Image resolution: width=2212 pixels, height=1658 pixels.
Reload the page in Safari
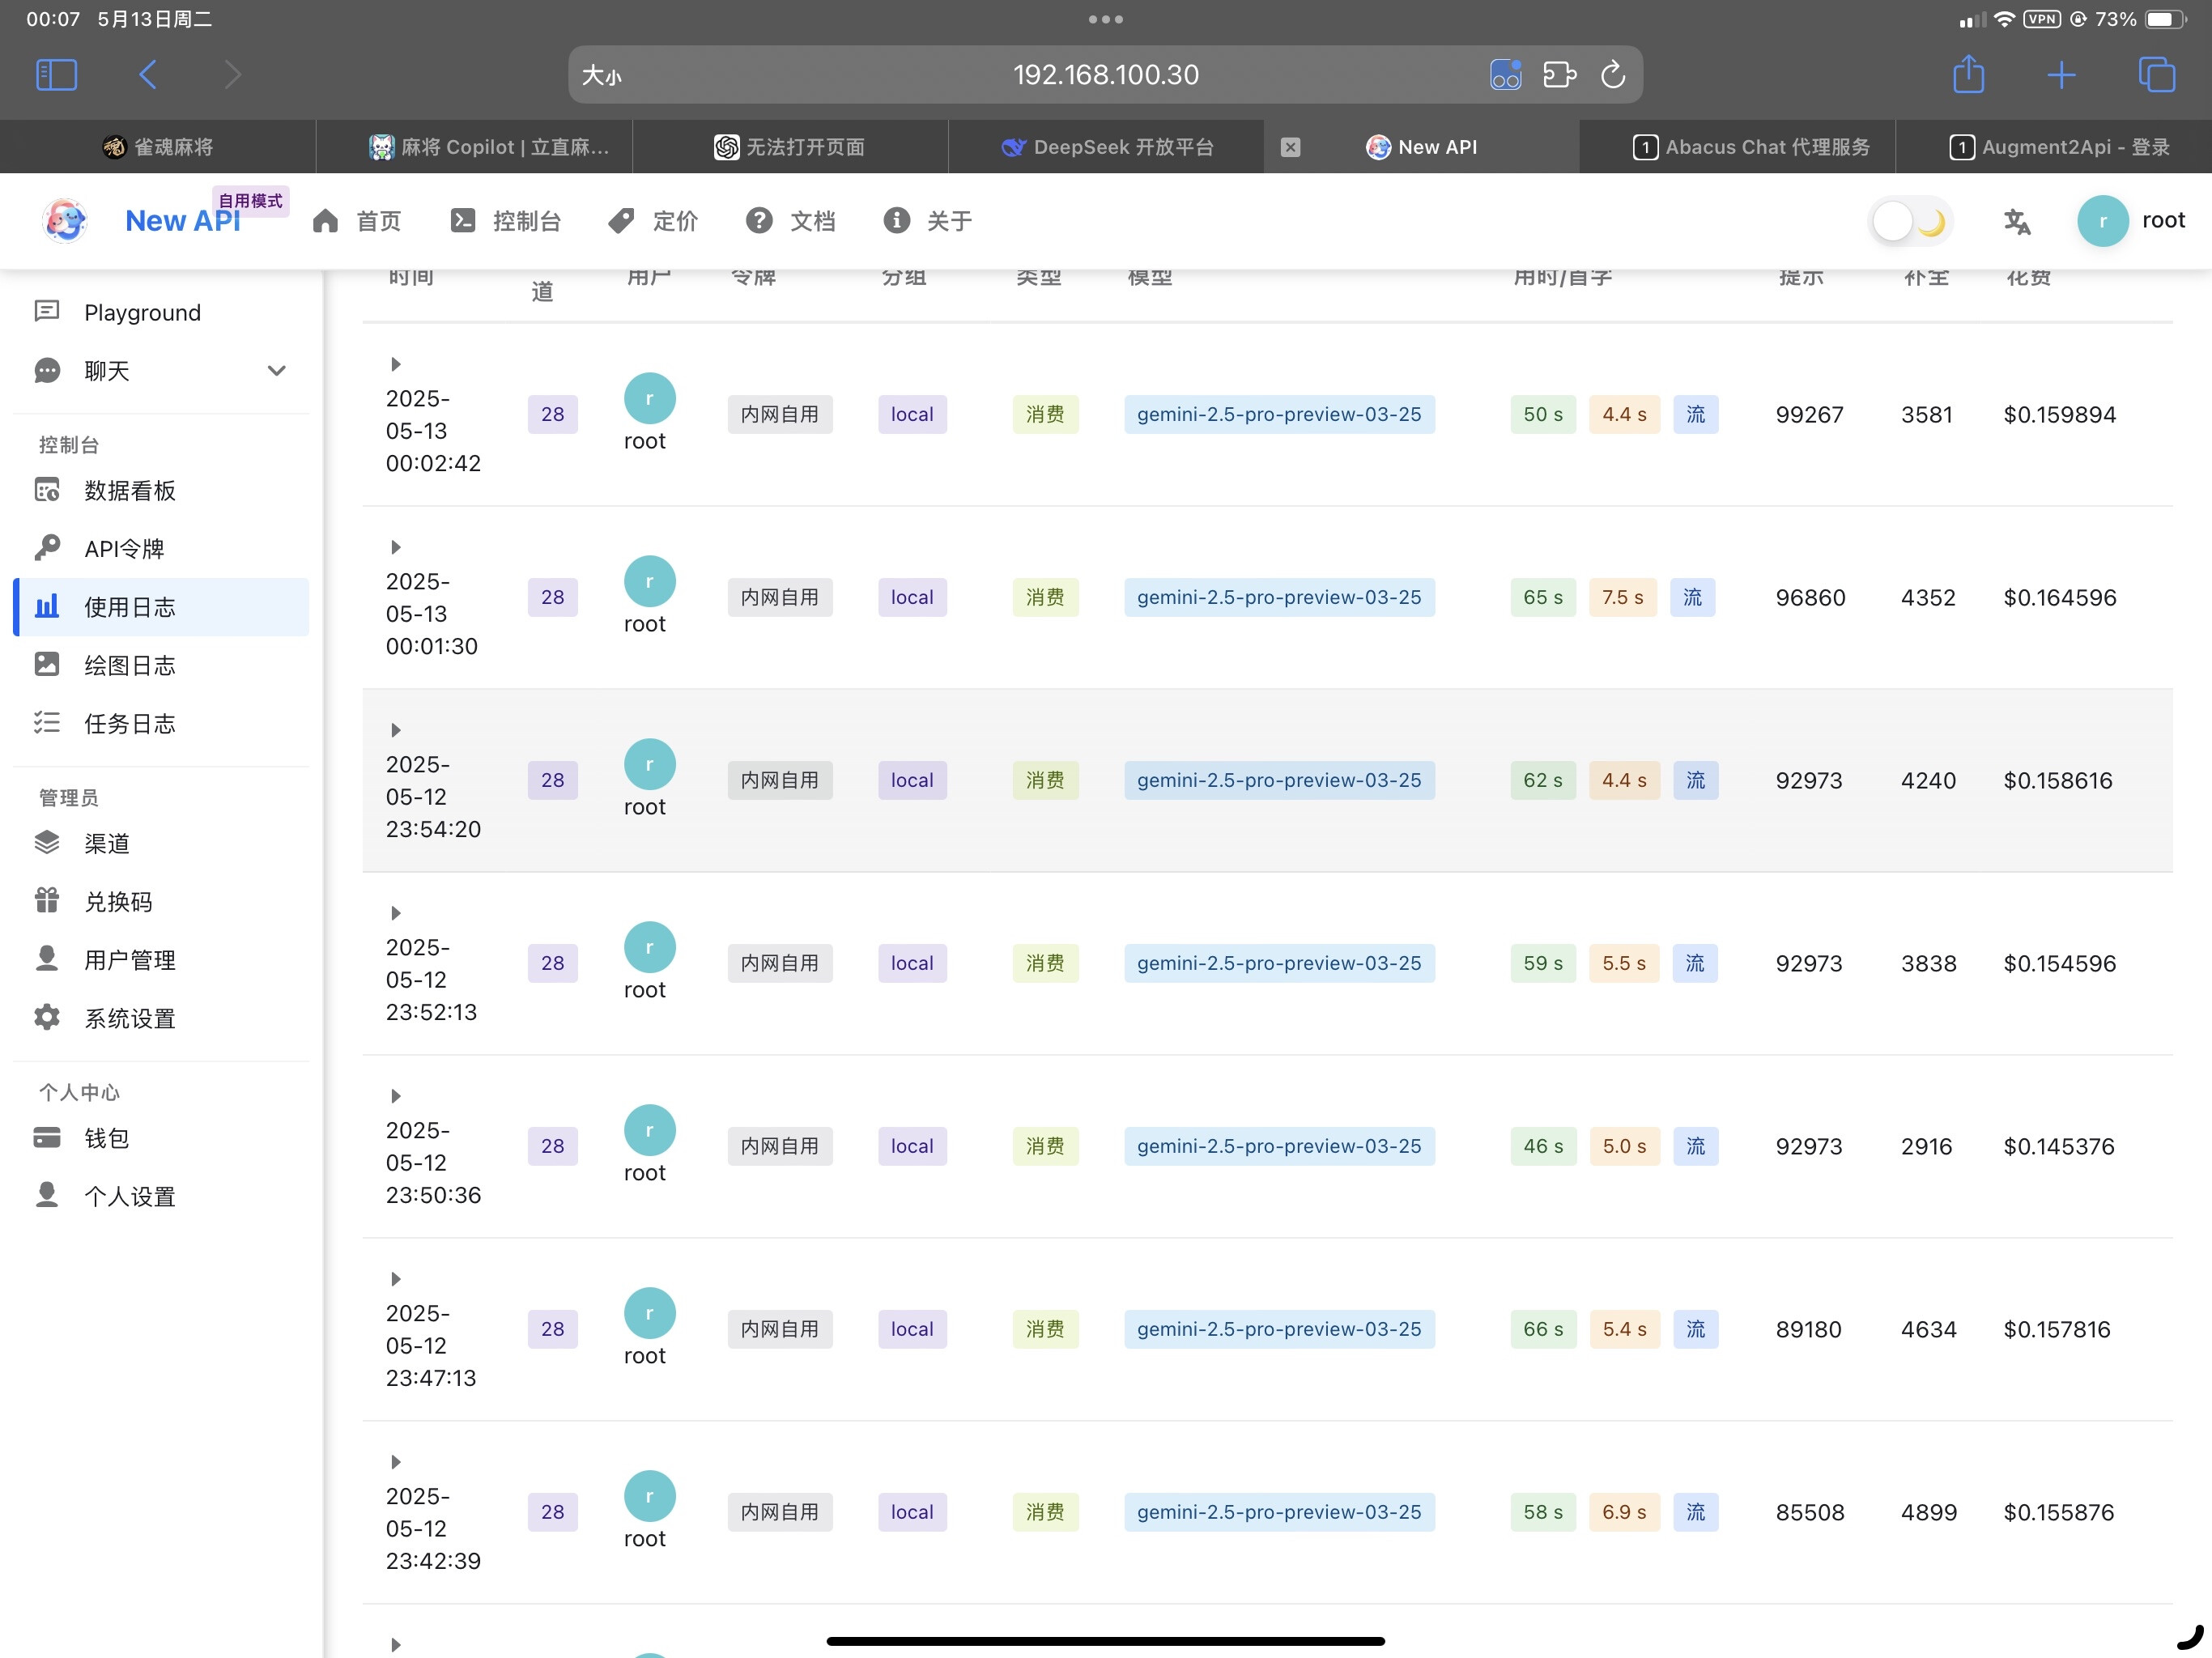1612,75
